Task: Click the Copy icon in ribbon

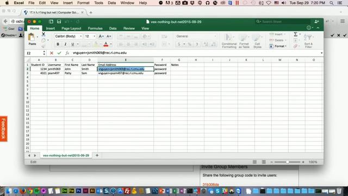Action: 43,40
